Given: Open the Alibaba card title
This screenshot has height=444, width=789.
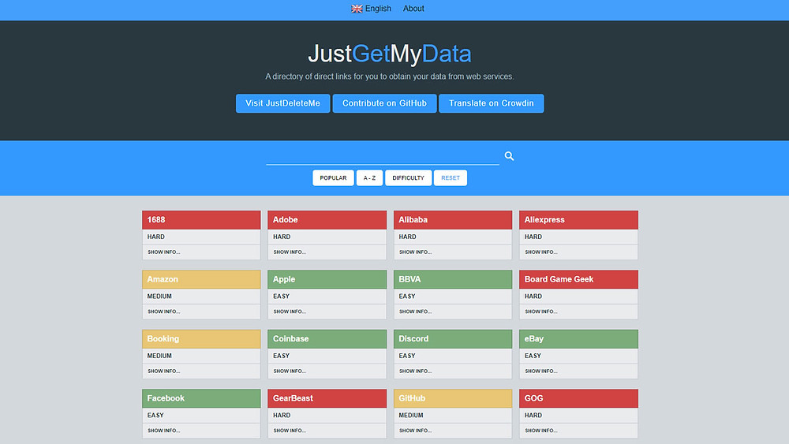Looking at the screenshot, I should [453, 220].
